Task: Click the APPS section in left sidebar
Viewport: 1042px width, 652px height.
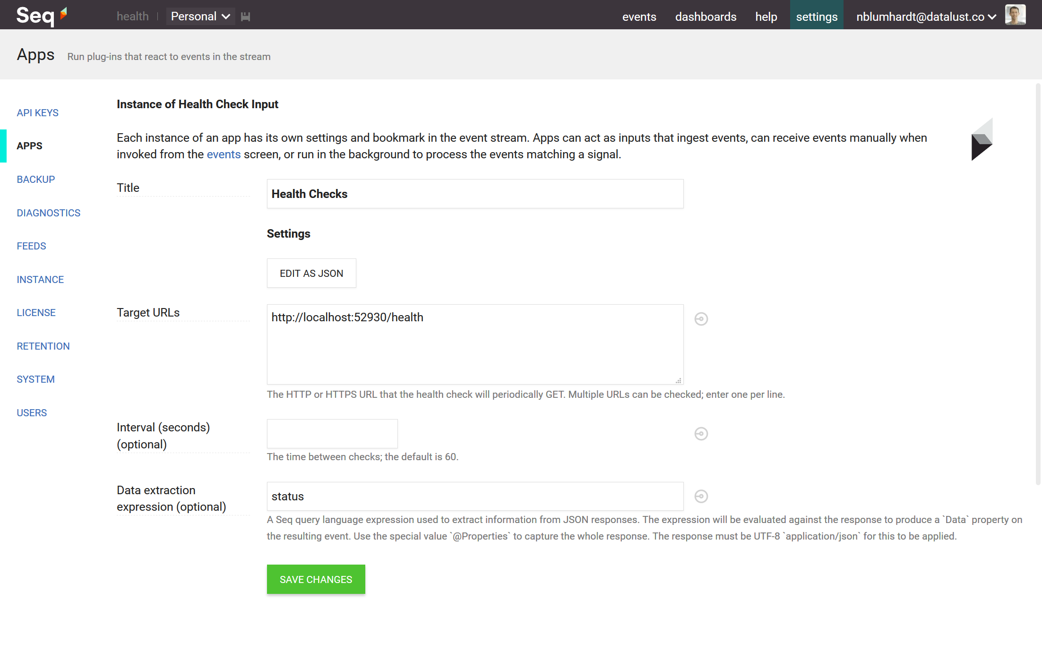Action: [x=28, y=146]
